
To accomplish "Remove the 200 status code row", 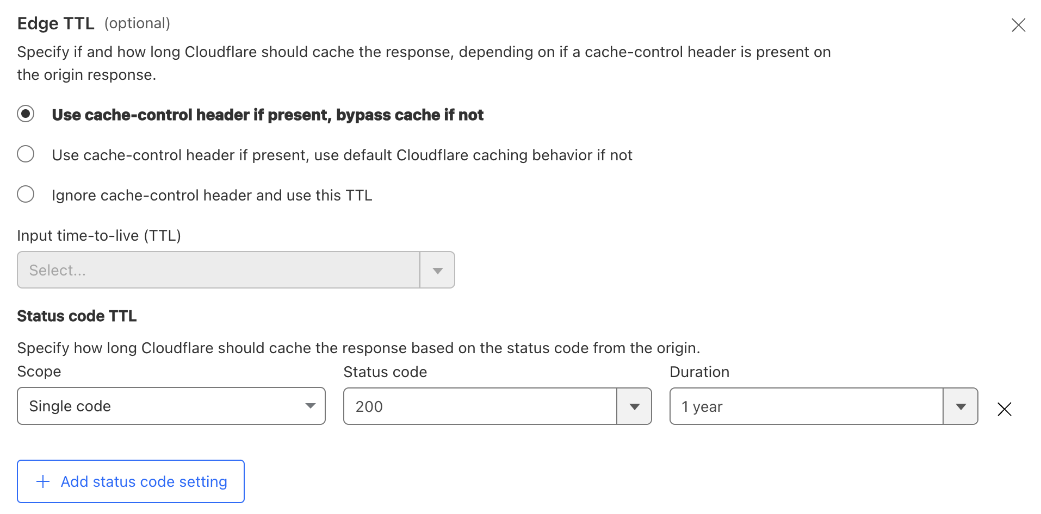I will tap(1004, 409).
